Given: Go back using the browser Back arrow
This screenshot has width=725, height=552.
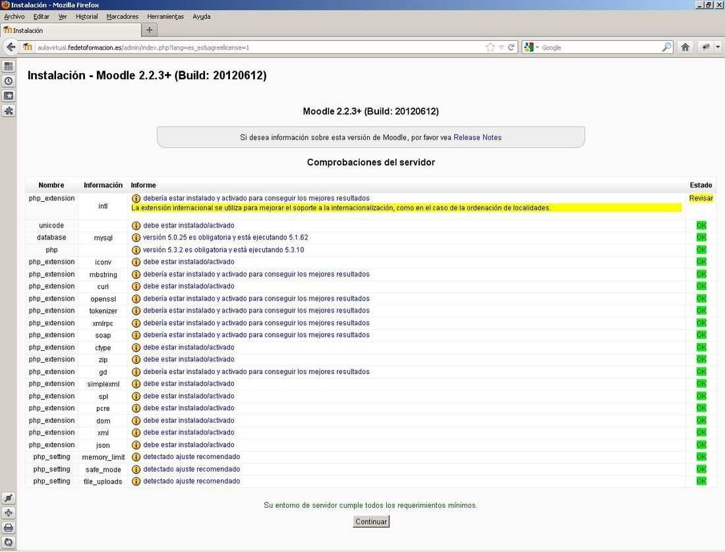Looking at the screenshot, I should click(11, 47).
